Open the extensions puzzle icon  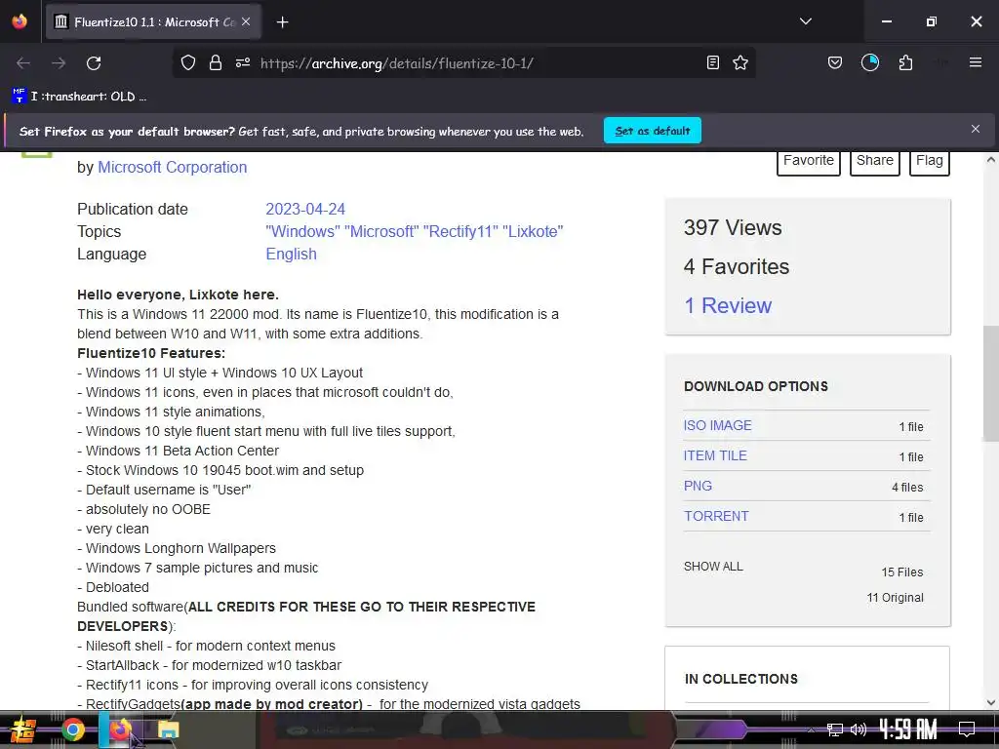905,62
